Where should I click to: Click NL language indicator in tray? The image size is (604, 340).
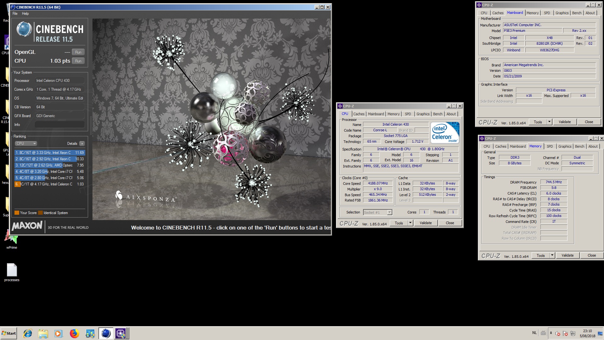point(534,333)
